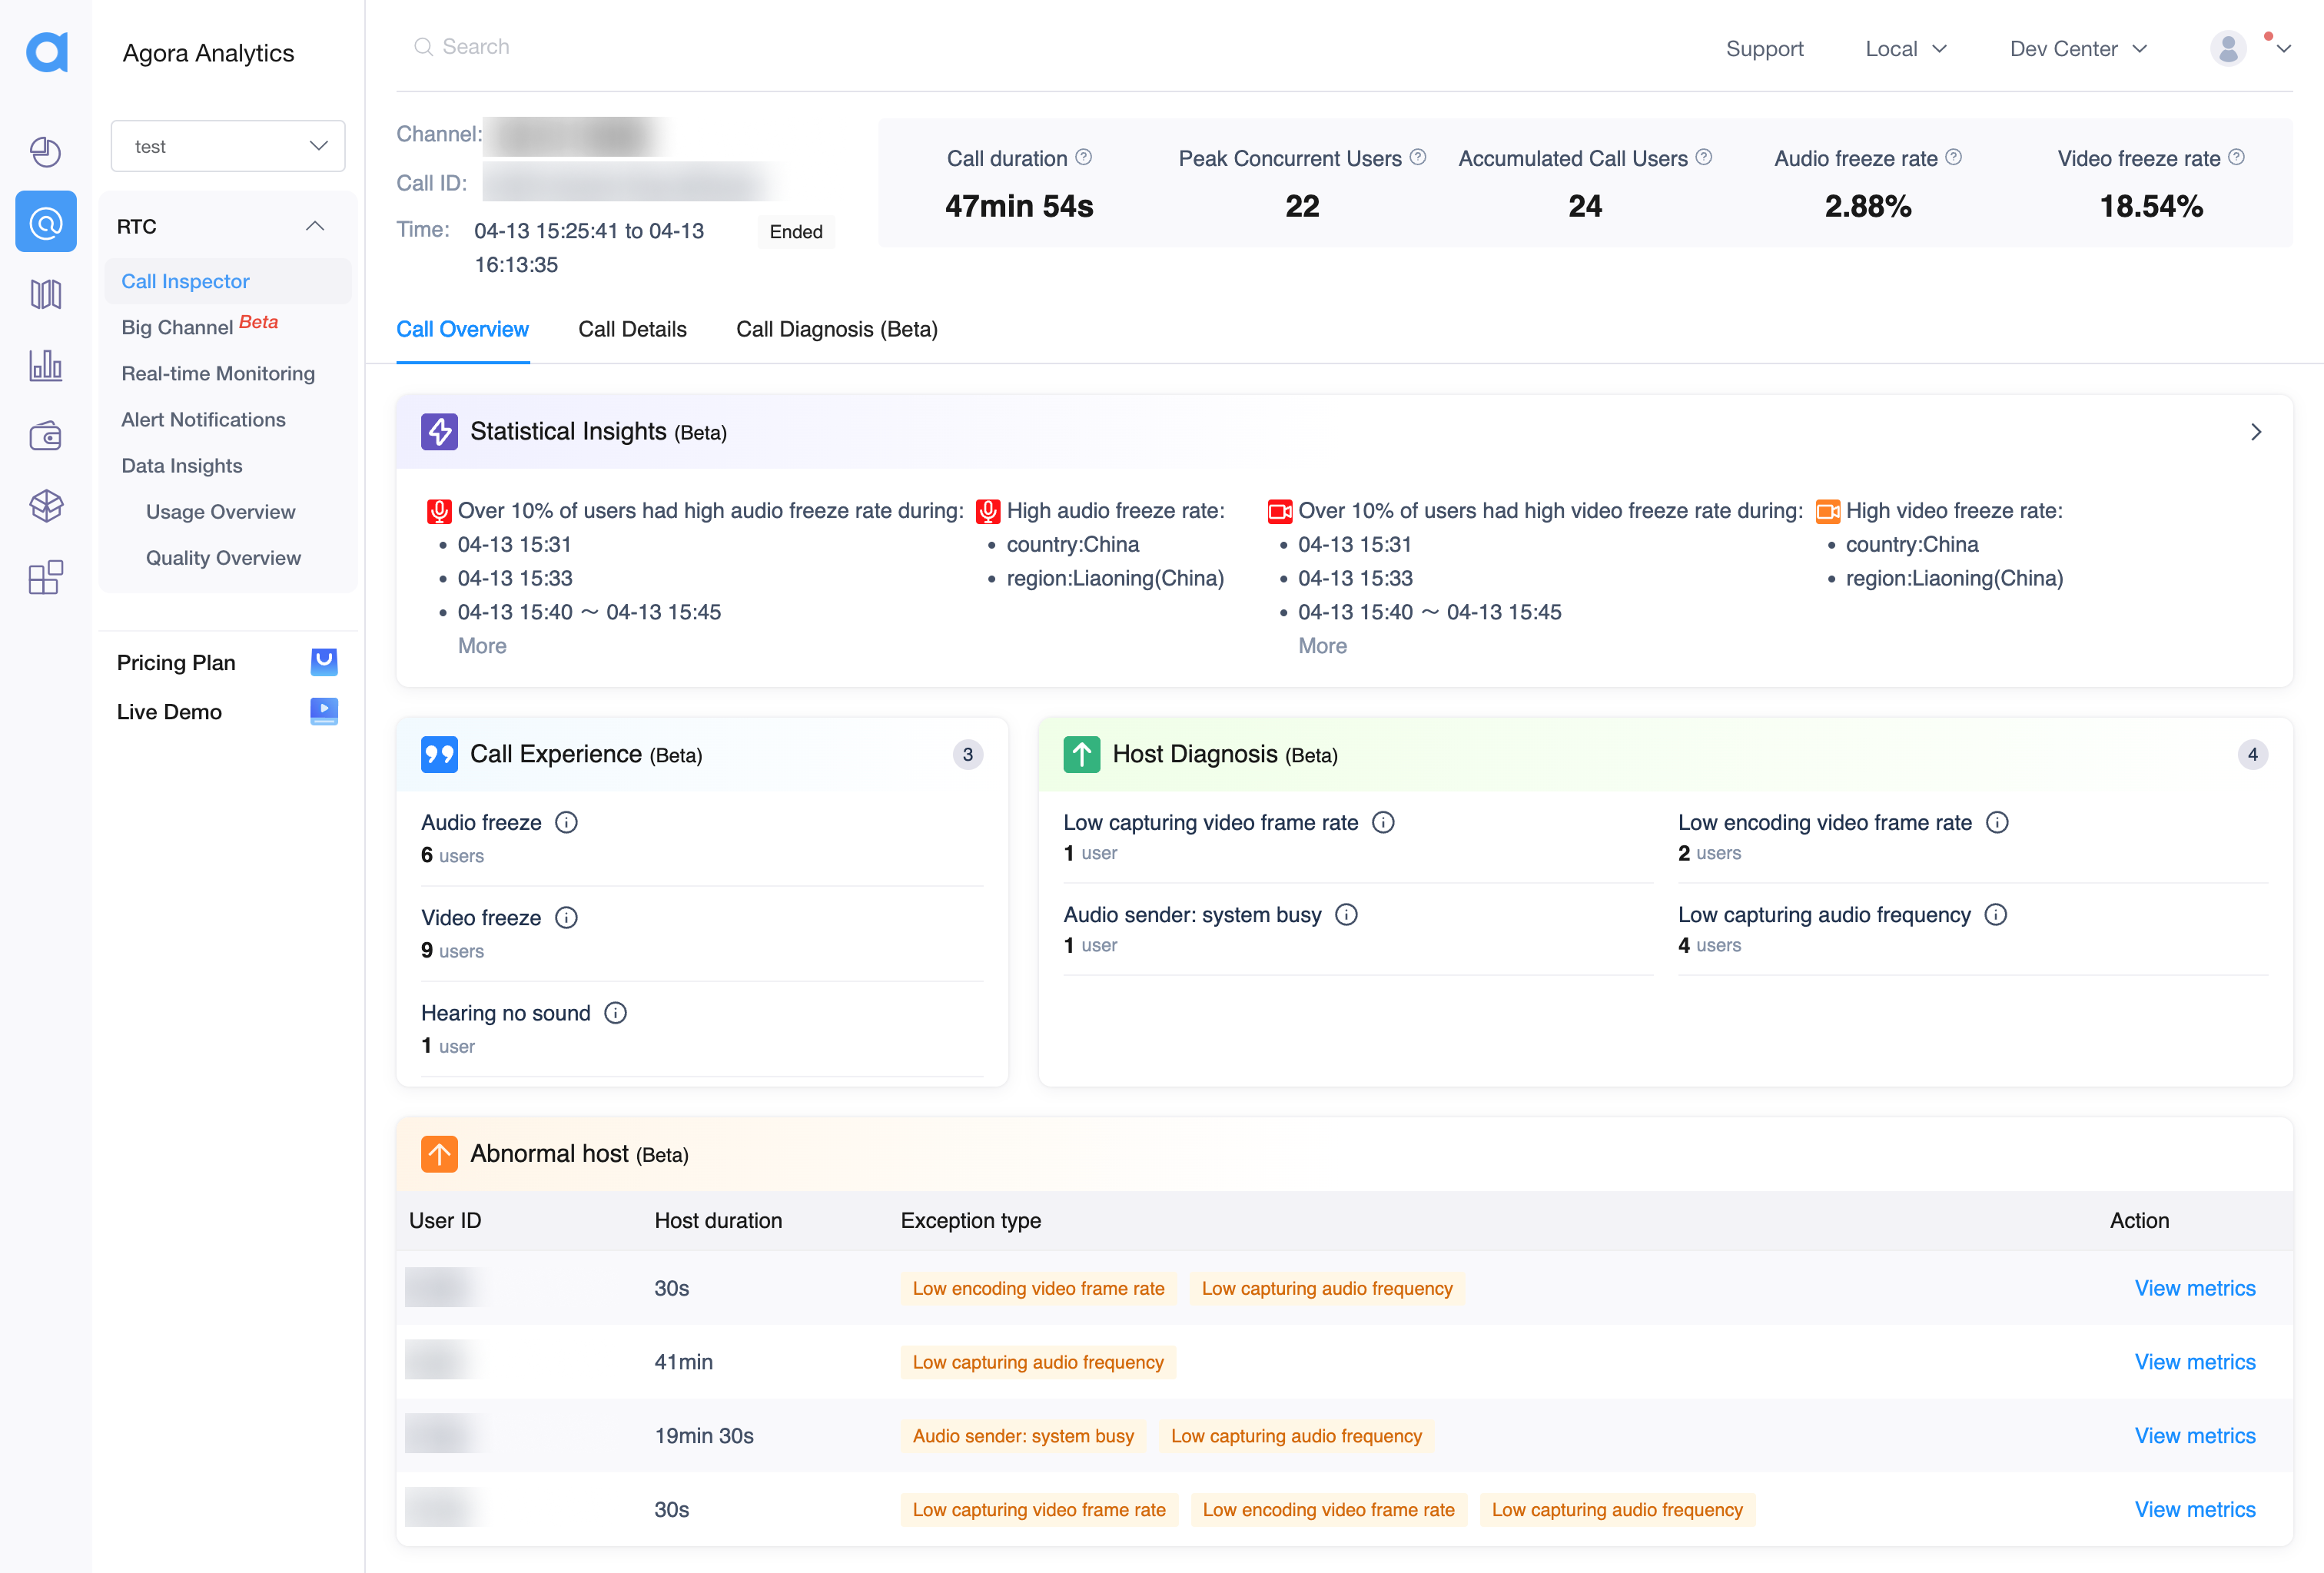
Task: Select the Agora Analytics sidebar icon
Action: pos(46,222)
